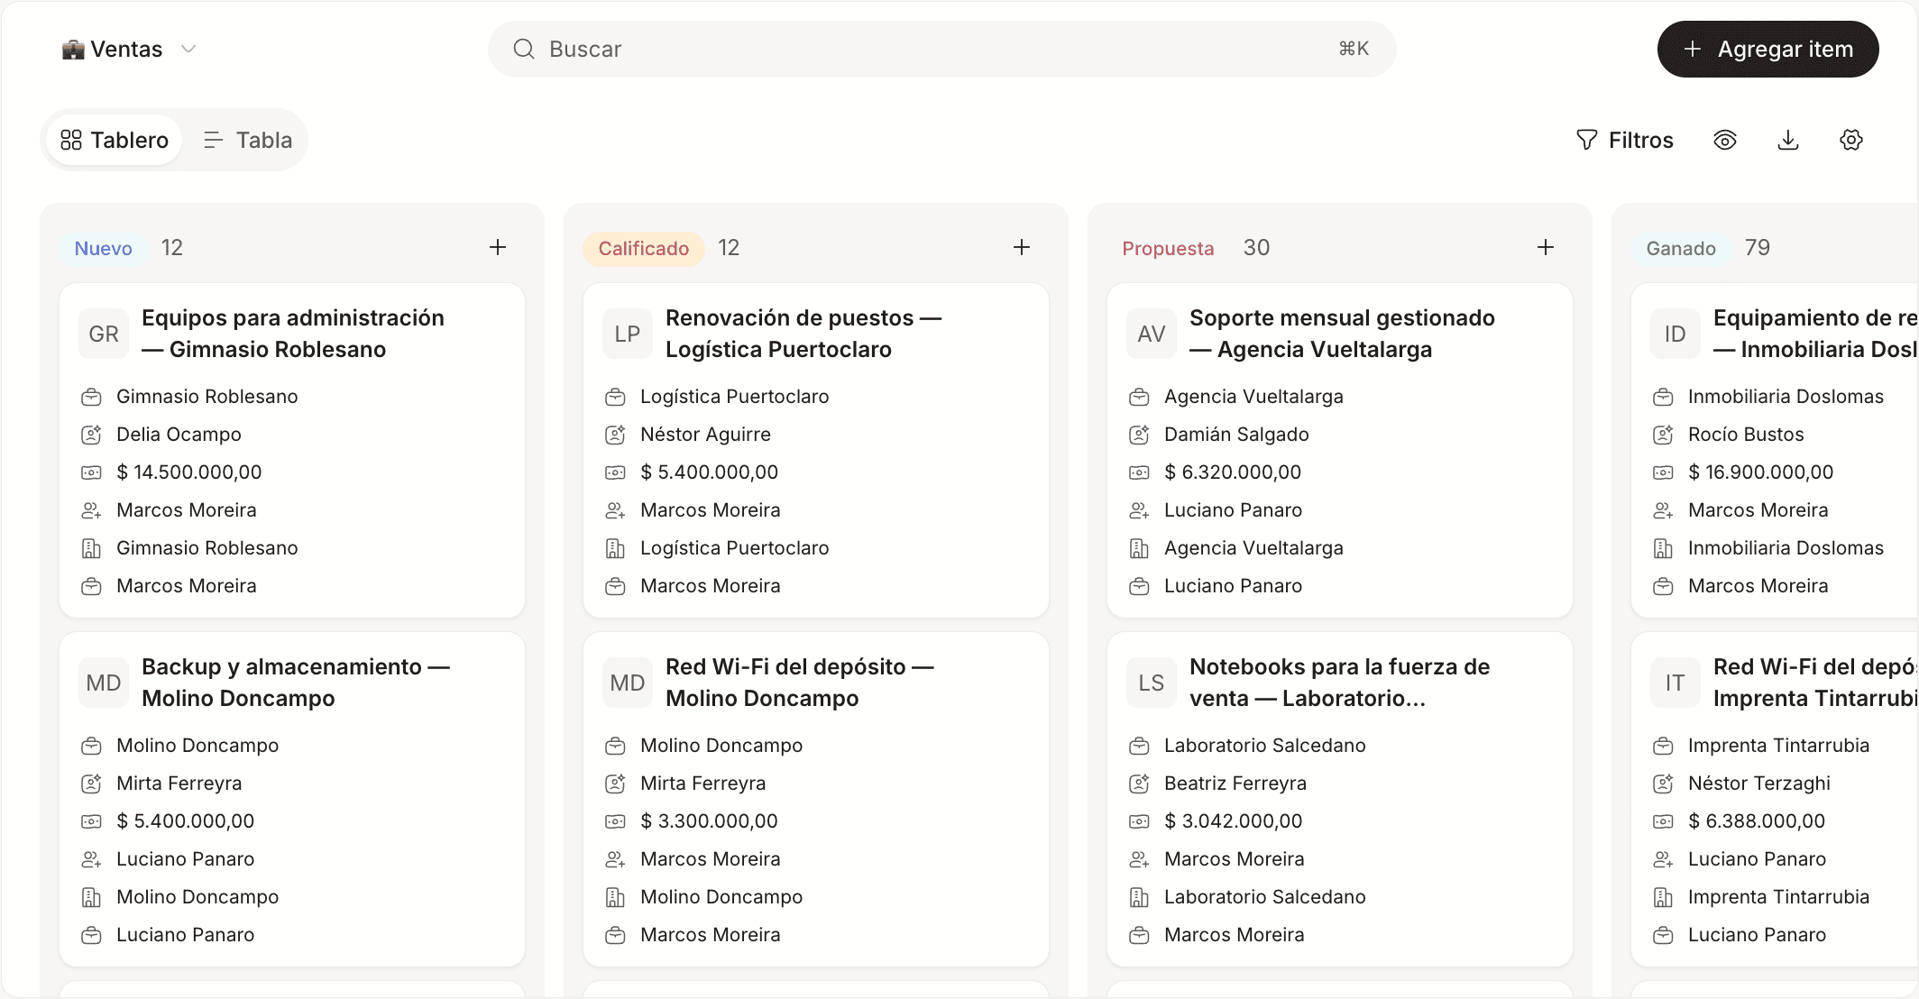Click contact Delia Ocampo
The height and width of the screenshot is (999, 1919).
click(x=179, y=435)
